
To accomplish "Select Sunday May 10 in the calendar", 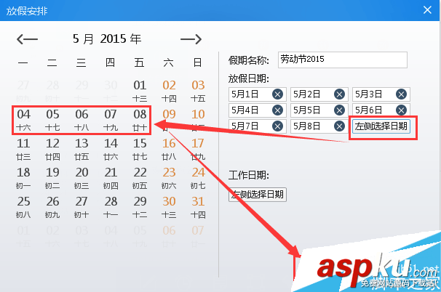I will pyautogui.click(x=198, y=120).
